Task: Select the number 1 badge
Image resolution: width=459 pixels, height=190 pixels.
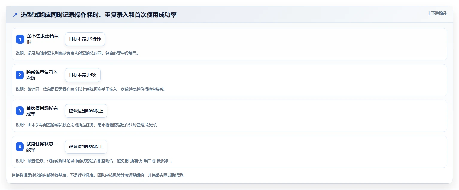Action: [20, 39]
